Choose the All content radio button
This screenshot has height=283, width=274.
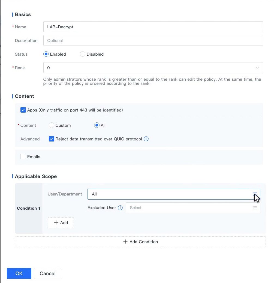97,125
